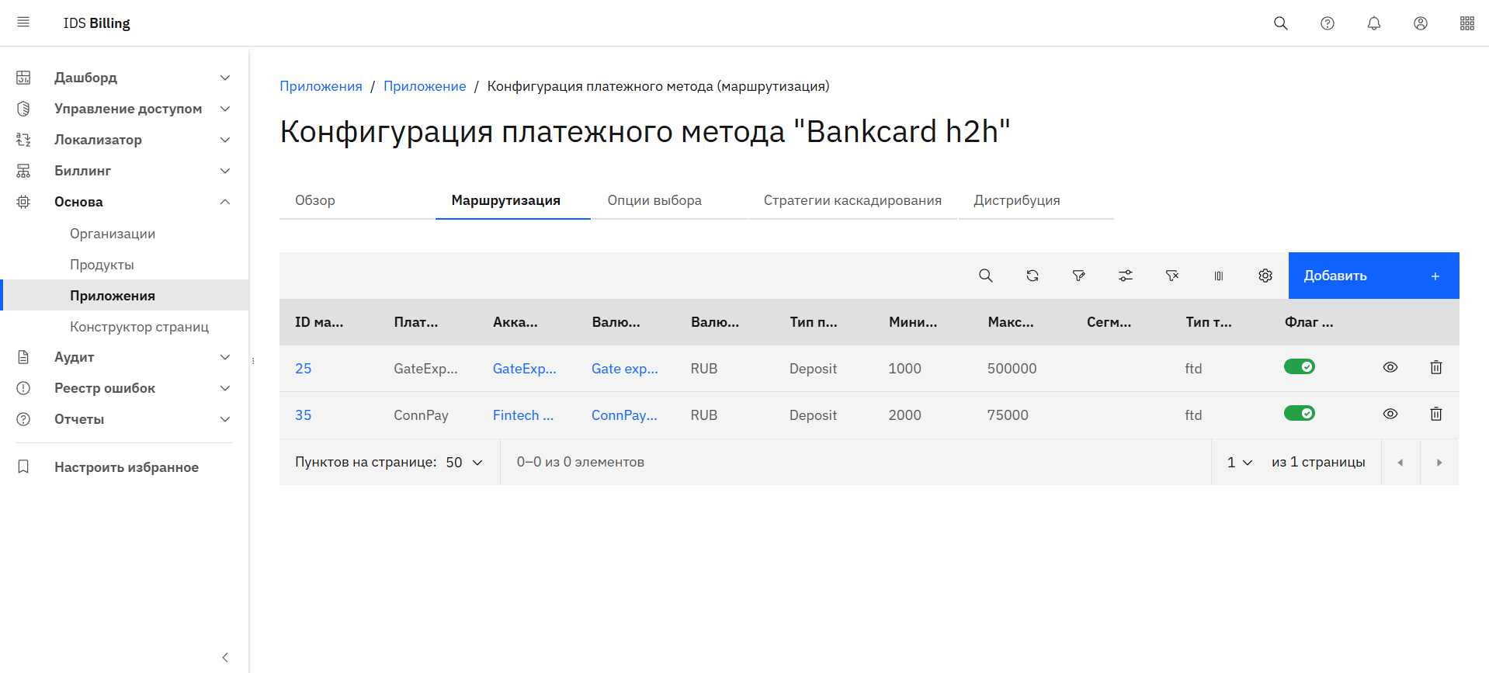Disable the flag toggle for row 25
1489x673 pixels.
(1299, 367)
